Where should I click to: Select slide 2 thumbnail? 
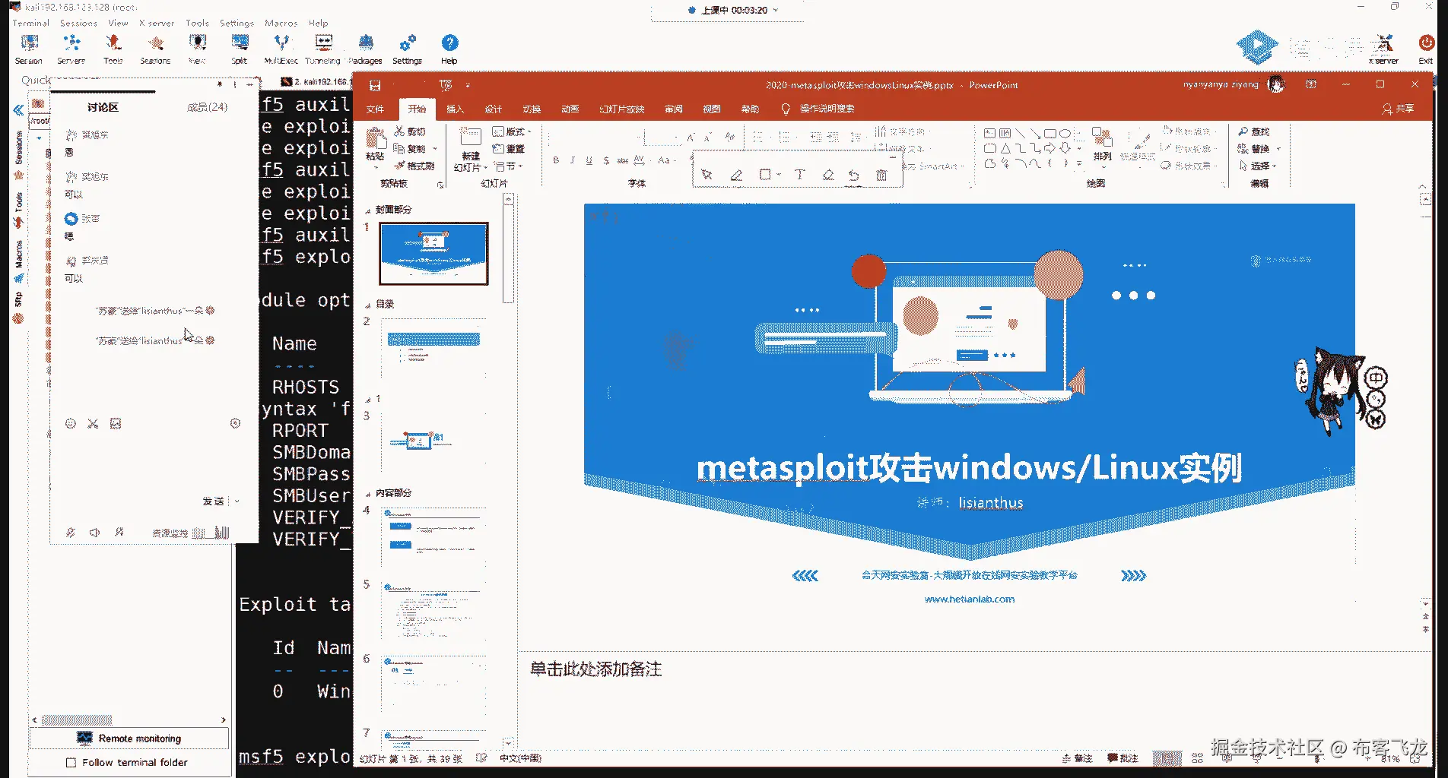click(433, 349)
